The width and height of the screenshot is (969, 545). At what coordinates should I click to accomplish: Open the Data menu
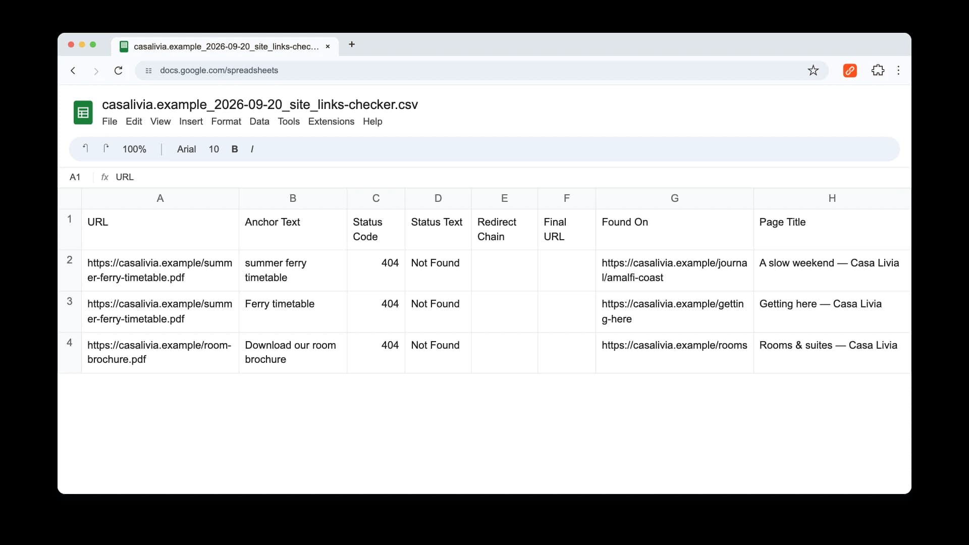[x=259, y=122]
